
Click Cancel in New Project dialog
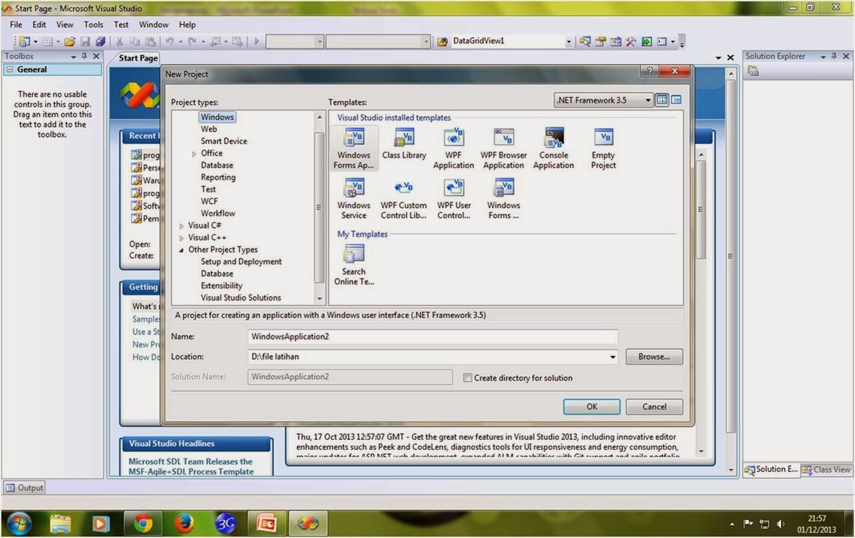click(x=654, y=407)
